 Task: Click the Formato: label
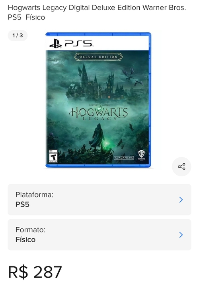pos(31,230)
